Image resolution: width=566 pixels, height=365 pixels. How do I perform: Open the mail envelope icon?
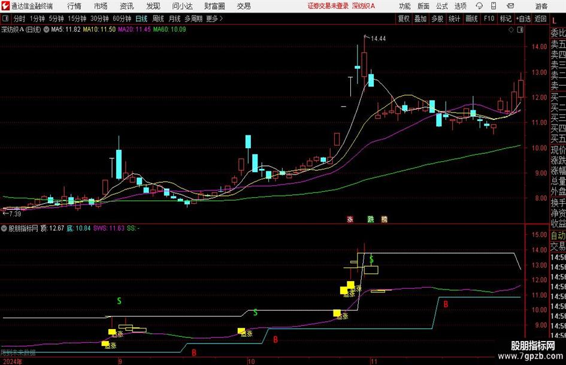pyautogui.click(x=510, y=6)
